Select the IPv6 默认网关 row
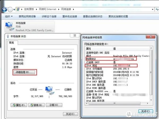The height and width of the screenshot is (119, 159). point(117,98)
